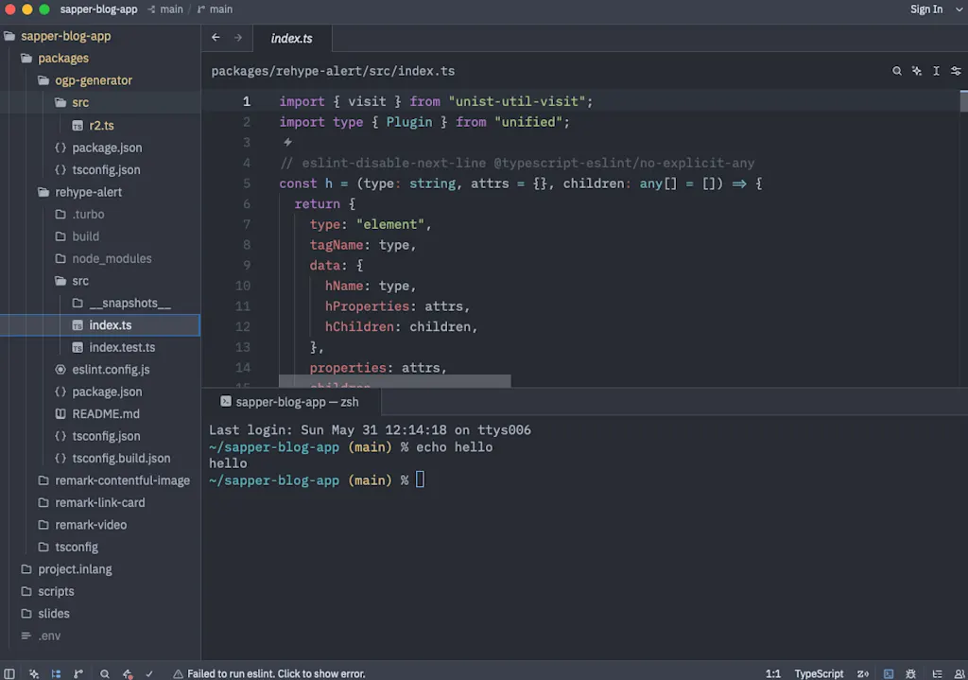Viewport: 968px width, 680px height.
Task: Open editor controls sliders icon
Action: click(x=956, y=71)
